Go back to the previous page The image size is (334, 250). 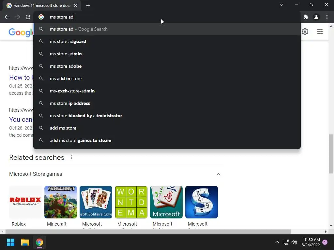click(x=7, y=17)
